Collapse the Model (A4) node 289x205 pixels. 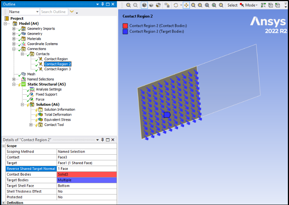[5, 24]
